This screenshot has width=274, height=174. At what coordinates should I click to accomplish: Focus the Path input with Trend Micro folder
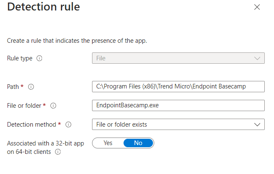pyautogui.click(x=178, y=87)
